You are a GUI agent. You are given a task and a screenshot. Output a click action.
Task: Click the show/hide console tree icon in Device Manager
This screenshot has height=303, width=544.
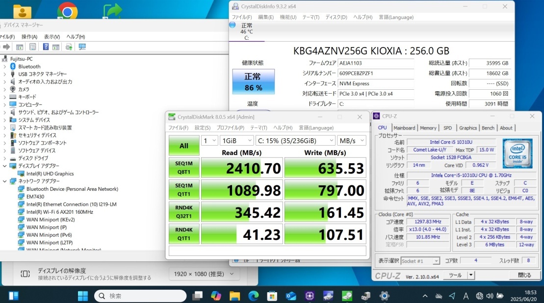point(20,47)
